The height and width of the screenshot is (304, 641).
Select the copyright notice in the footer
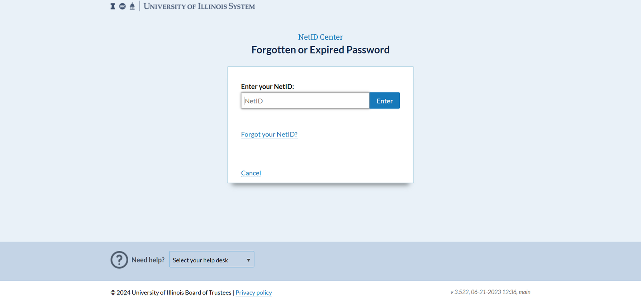171,292
